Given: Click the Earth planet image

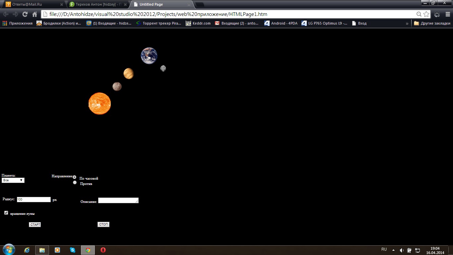Looking at the screenshot, I should pyautogui.click(x=149, y=55).
